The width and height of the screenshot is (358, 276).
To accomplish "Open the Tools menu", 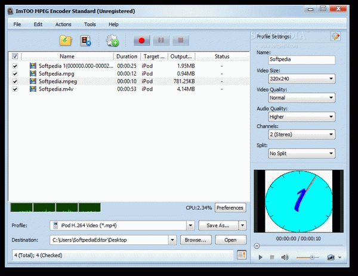I will (x=90, y=24).
